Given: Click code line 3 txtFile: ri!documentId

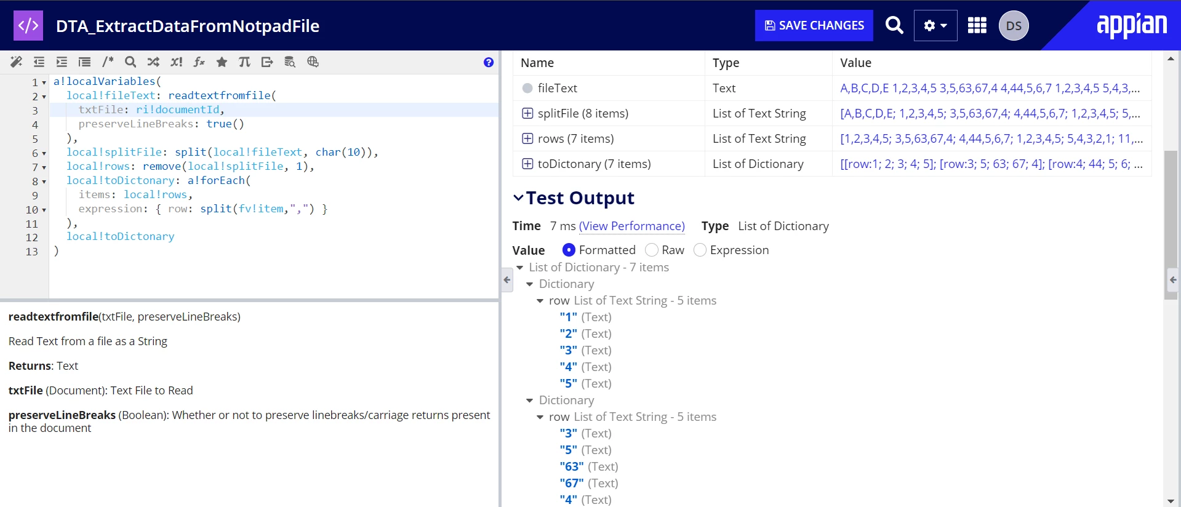Looking at the screenshot, I should (151, 110).
